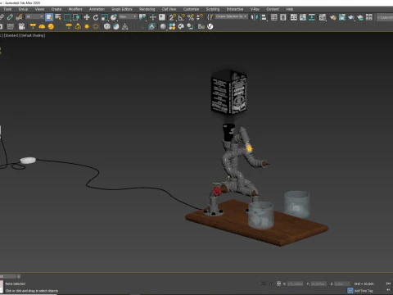Image resolution: width=393 pixels, height=295 pixels.
Task: Click the Mirror tool icon
Action: pos(254,17)
